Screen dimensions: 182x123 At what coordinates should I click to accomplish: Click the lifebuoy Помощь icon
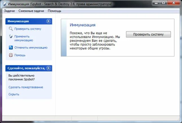(11, 55)
